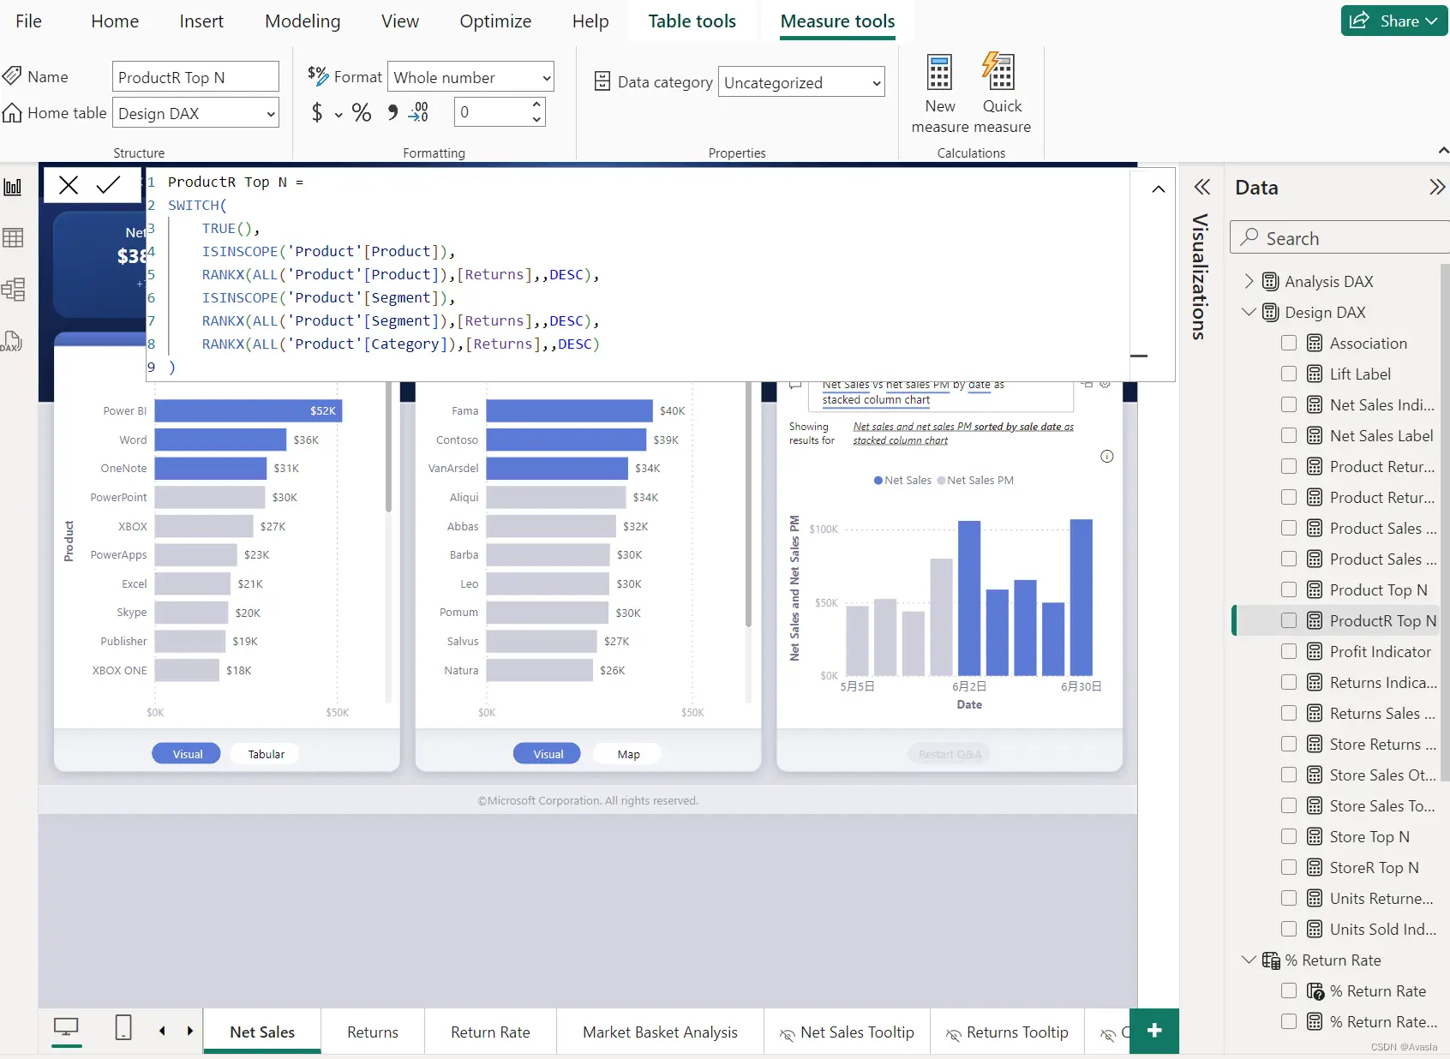
Task: Click Map button under store chart
Action: pos(628,754)
